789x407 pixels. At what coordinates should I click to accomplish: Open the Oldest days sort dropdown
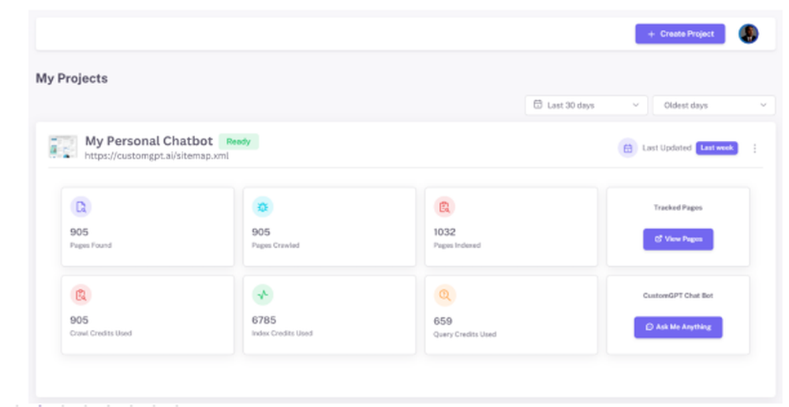click(713, 105)
